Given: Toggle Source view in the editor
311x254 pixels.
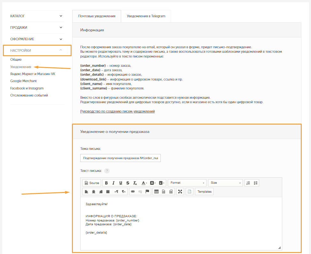Looking at the screenshot, I should [92, 183].
